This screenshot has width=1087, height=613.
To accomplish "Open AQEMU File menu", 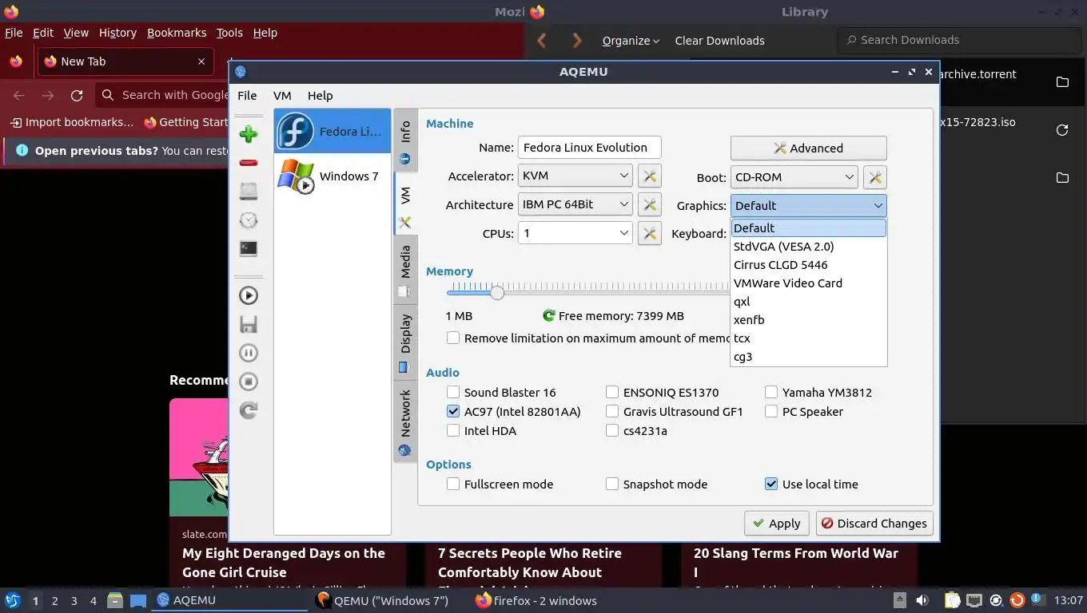I will point(247,95).
